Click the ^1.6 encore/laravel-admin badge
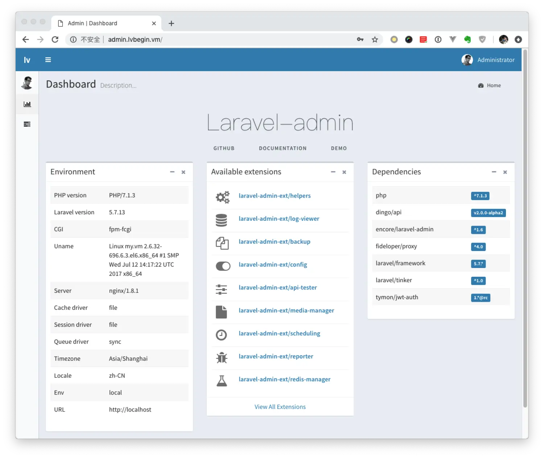544x458 pixels. pyautogui.click(x=478, y=230)
